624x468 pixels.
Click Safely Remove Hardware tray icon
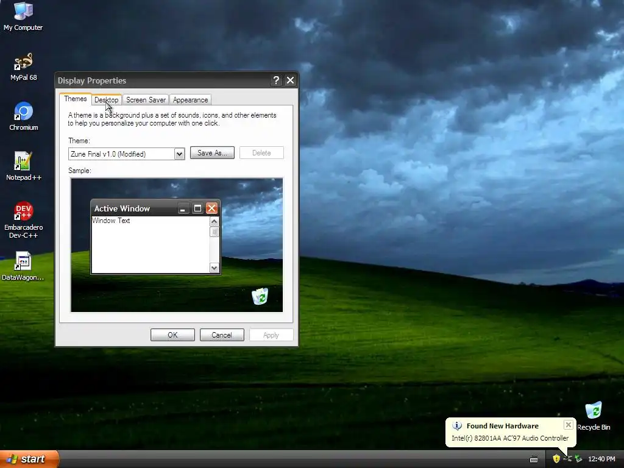[x=578, y=459]
